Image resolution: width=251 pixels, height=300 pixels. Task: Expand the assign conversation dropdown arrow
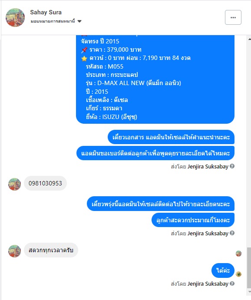coord(79,21)
